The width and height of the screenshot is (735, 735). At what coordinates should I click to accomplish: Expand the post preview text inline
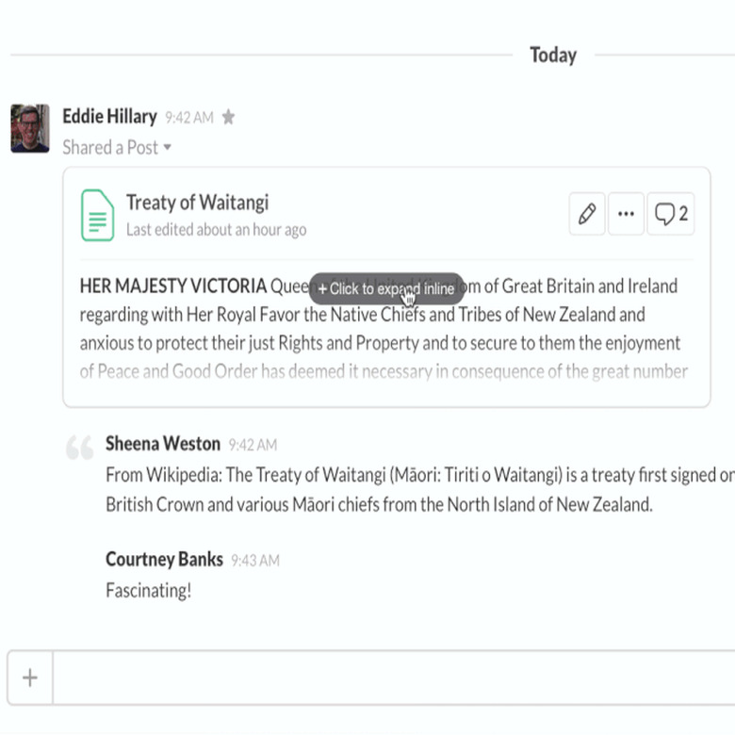(x=385, y=288)
